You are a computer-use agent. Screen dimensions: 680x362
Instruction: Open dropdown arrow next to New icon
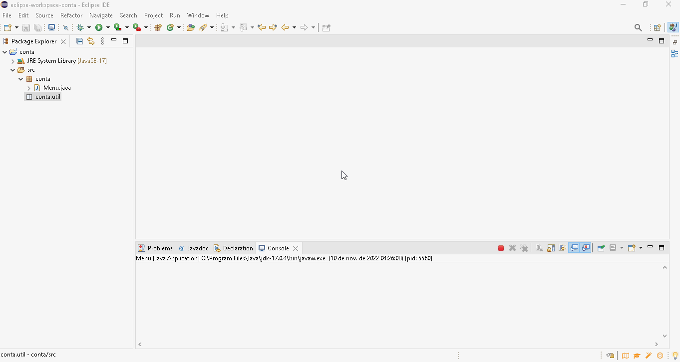[x=17, y=27]
